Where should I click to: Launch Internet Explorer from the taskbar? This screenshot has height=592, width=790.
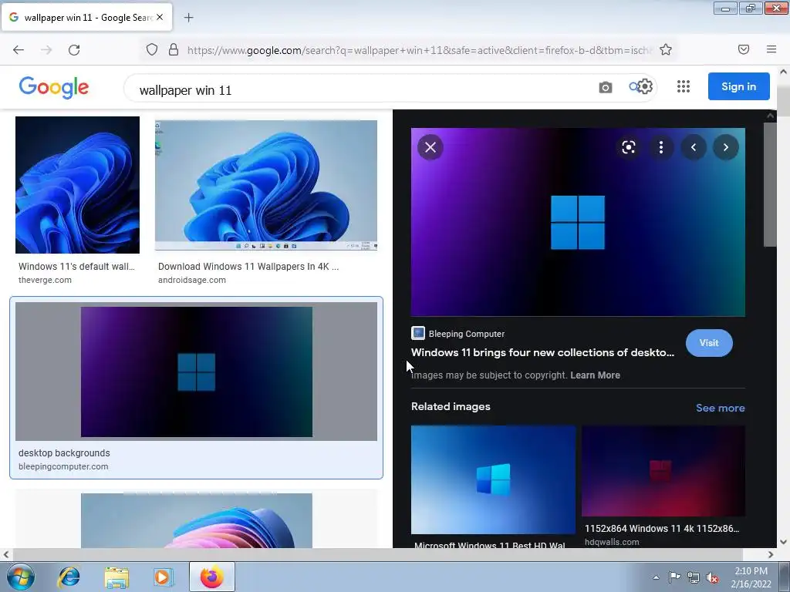point(69,577)
